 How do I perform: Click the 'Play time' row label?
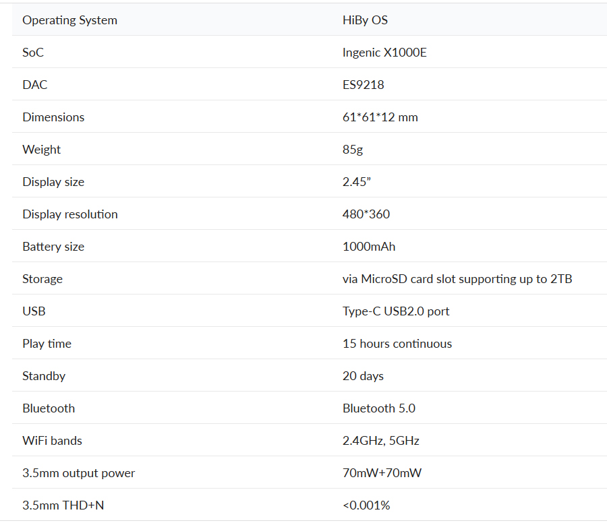click(47, 344)
